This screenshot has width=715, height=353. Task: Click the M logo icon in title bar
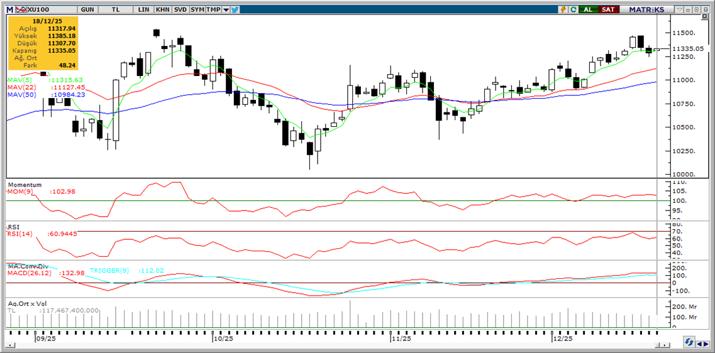tap(9, 9)
